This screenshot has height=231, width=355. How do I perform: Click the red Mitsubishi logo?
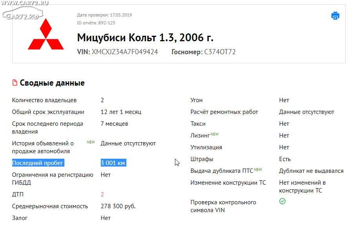pyautogui.click(x=46, y=34)
